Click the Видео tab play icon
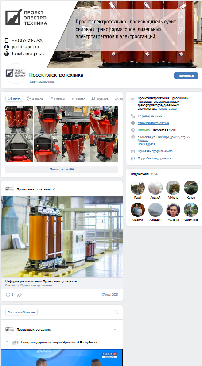Image resolution: width=202 pixels, height=366 pixels. tap(73, 99)
